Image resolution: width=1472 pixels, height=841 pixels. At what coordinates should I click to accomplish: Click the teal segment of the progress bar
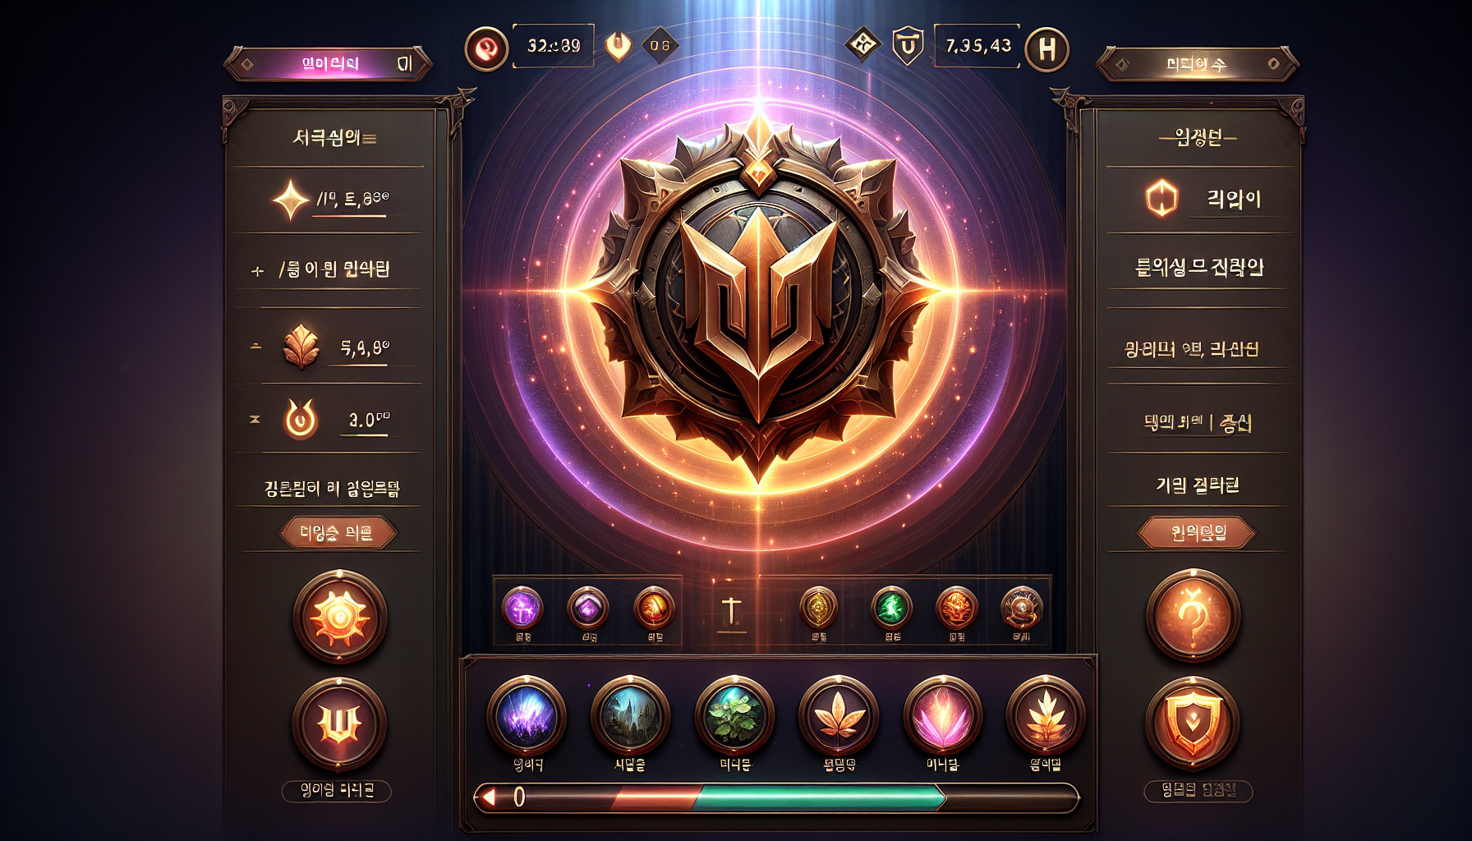point(818,797)
